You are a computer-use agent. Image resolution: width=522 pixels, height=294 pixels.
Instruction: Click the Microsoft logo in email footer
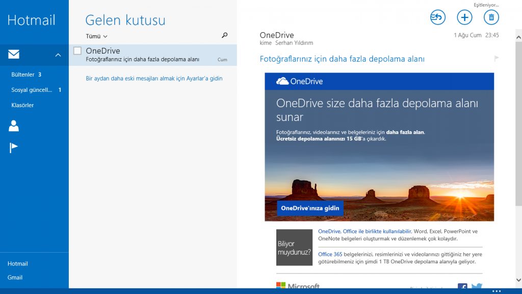pos(298,286)
